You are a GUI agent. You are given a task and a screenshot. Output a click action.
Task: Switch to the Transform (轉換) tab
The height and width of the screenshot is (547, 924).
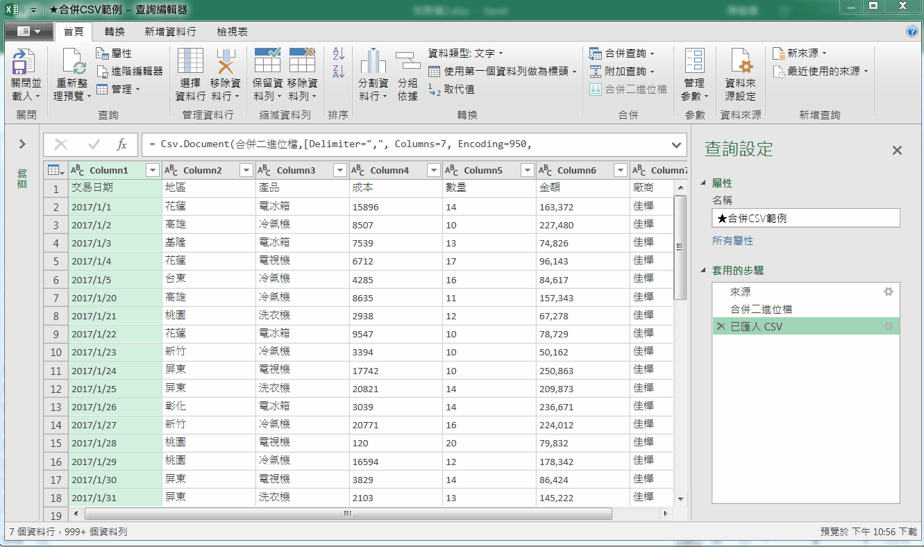tap(115, 32)
